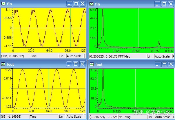Maximize the fin Time graph window
The image size is (175, 120).
pyautogui.click(x=76, y=4)
